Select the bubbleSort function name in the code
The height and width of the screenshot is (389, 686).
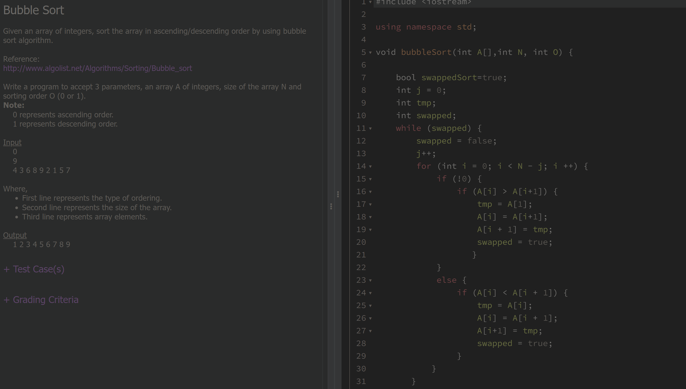tap(426, 52)
